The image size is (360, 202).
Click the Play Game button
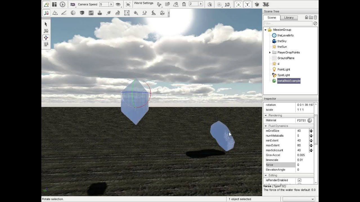pos(62,4)
